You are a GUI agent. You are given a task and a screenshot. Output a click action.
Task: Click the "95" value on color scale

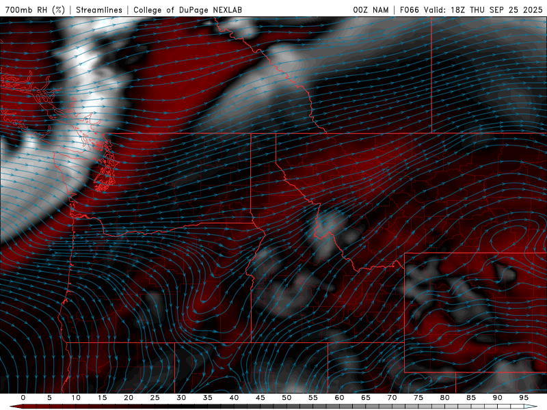(x=524, y=398)
